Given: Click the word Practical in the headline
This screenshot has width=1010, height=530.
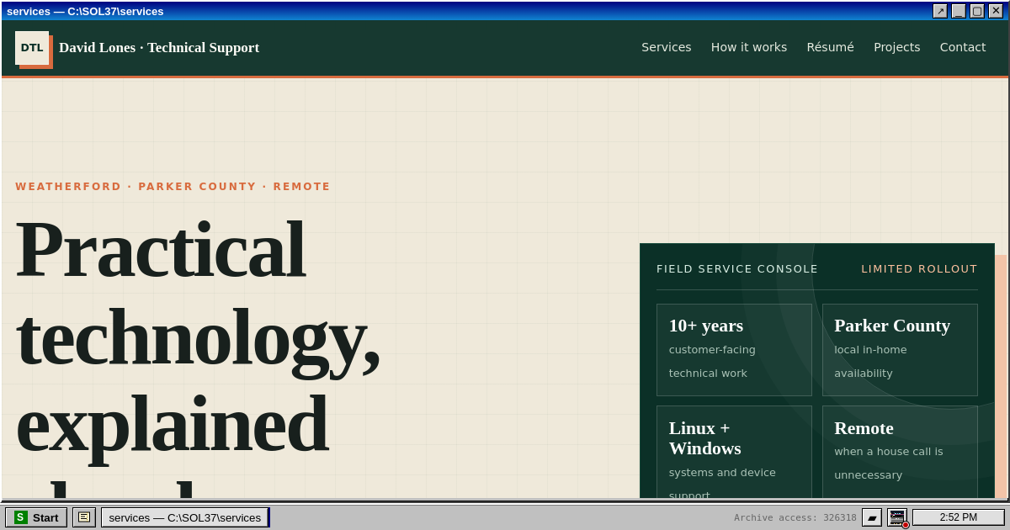Looking at the screenshot, I should pyautogui.click(x=160, y=250).
